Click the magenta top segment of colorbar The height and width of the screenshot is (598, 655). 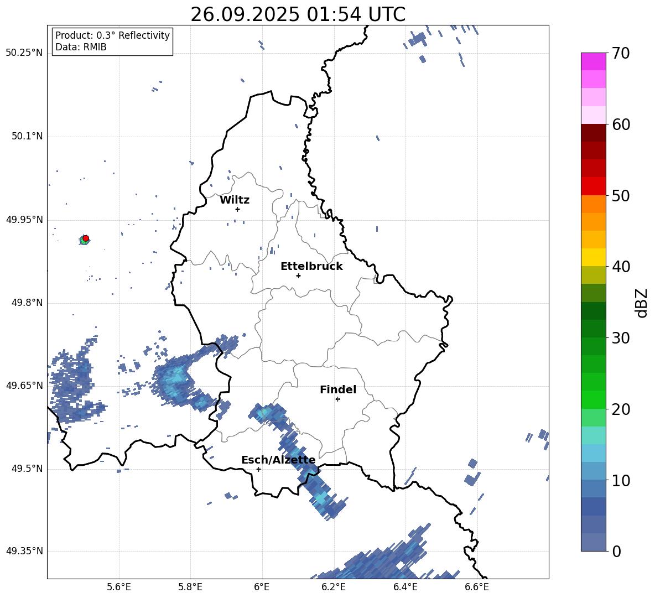(x=593, y=61)
